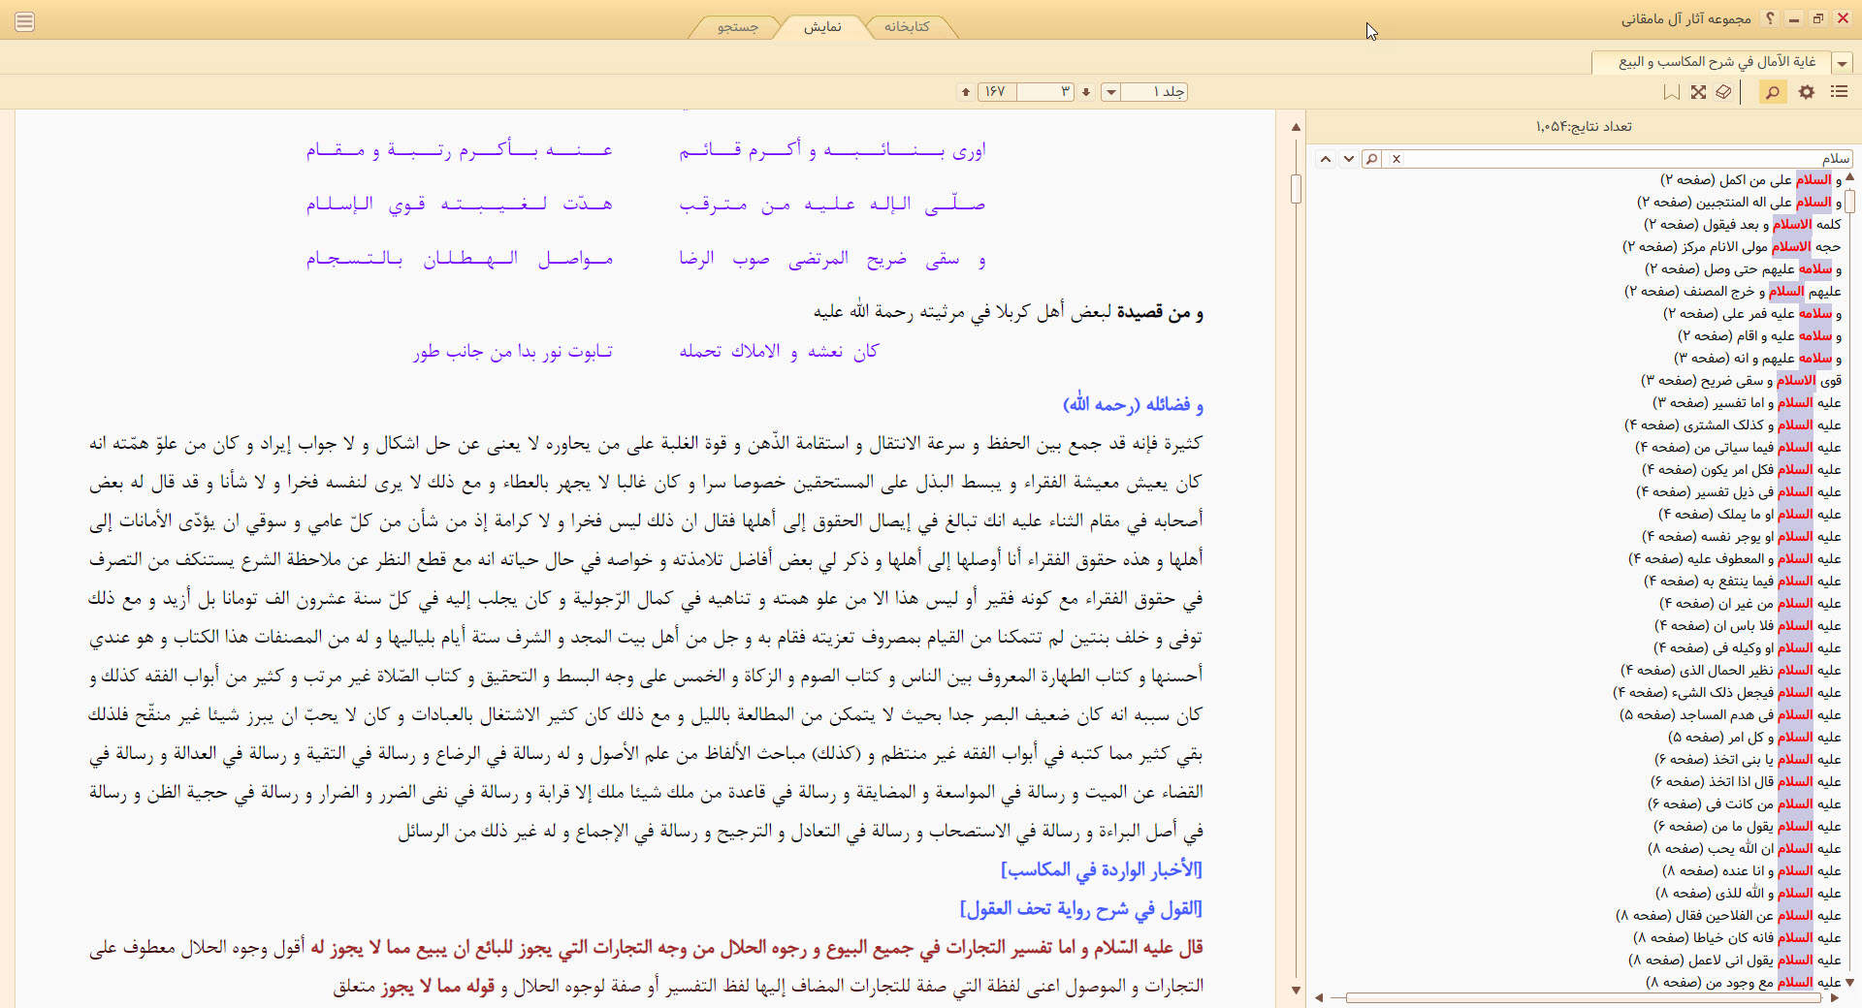Run the search with the magnifier in the search box

(1371, 159)
